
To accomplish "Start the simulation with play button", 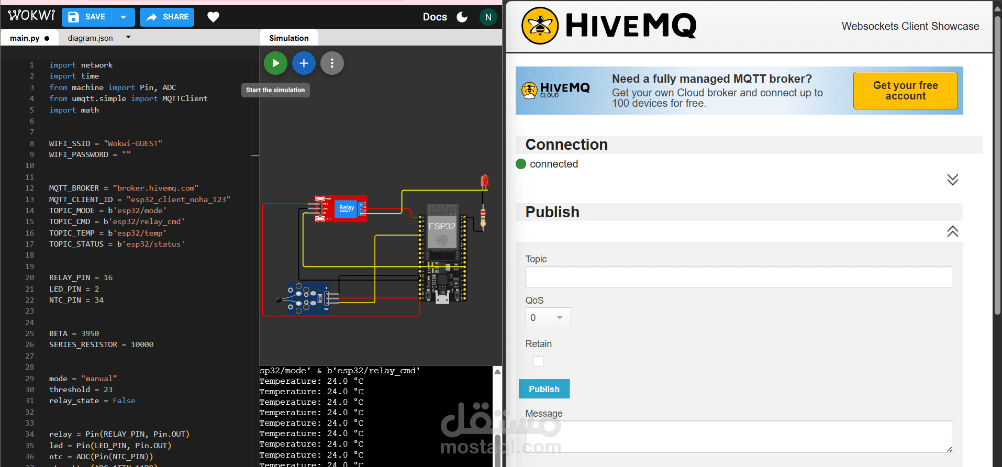I will [275, 63].
